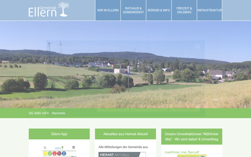Click the yellow round icon in app preview
251x157 pixels.
point(45,154)
